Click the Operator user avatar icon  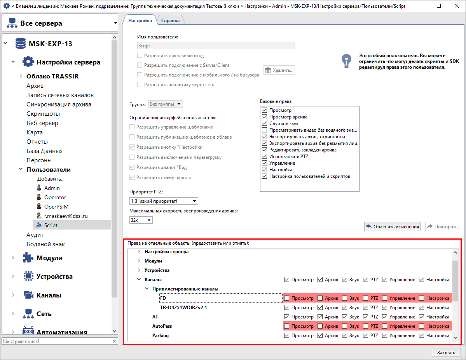(x=39, y=197)
